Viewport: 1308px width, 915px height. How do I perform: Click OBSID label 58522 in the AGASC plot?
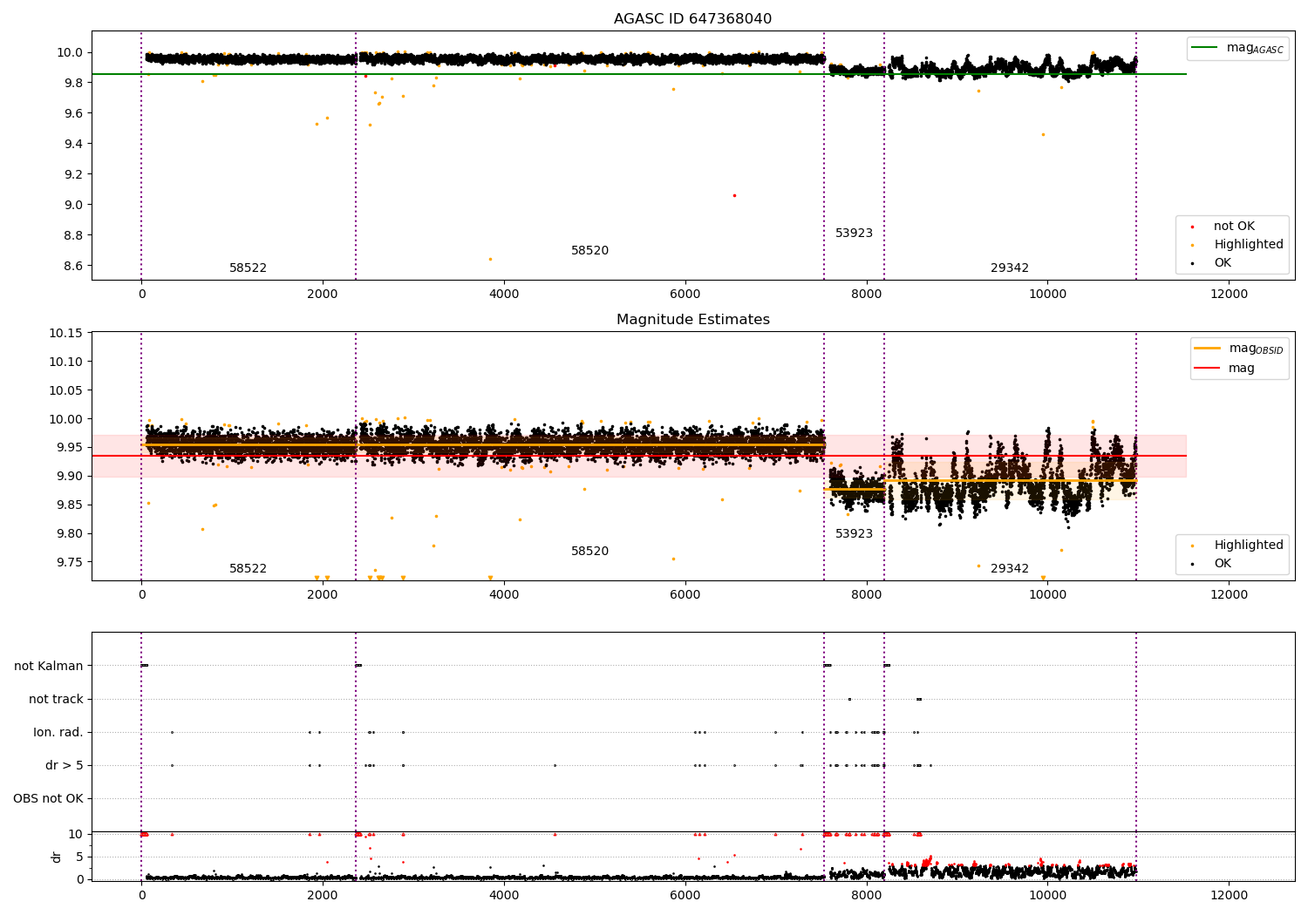248,268
